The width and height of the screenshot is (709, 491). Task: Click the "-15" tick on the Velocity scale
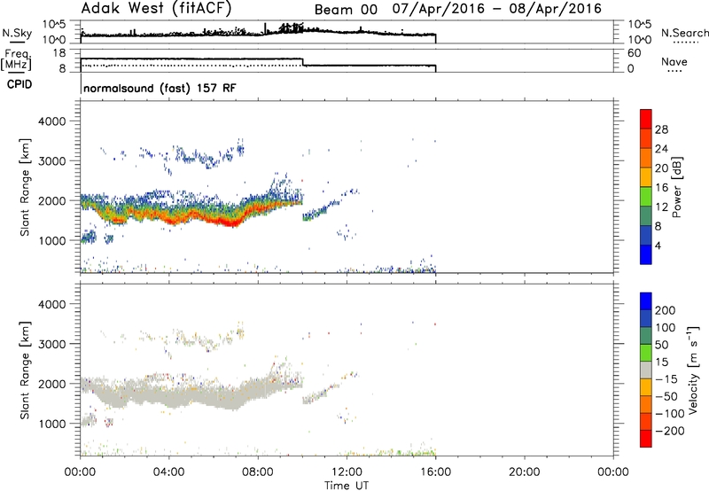point(666,379)
